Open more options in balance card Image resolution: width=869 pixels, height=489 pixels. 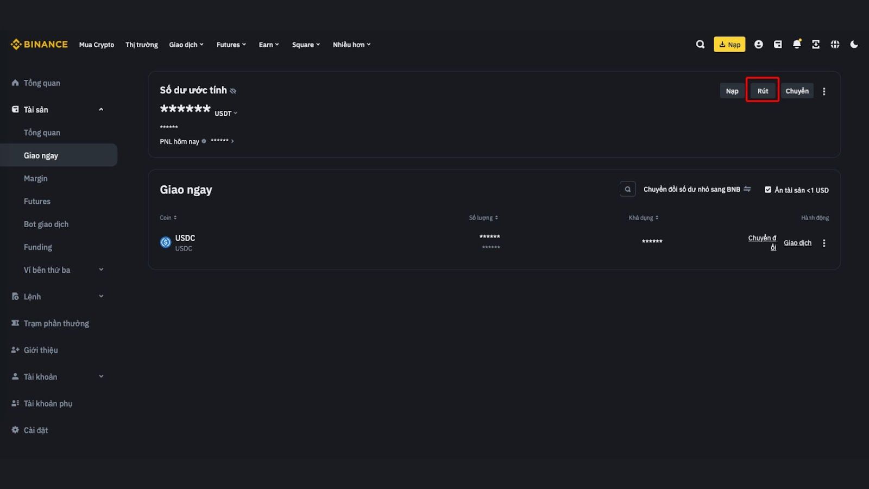[x=824, y=91]
